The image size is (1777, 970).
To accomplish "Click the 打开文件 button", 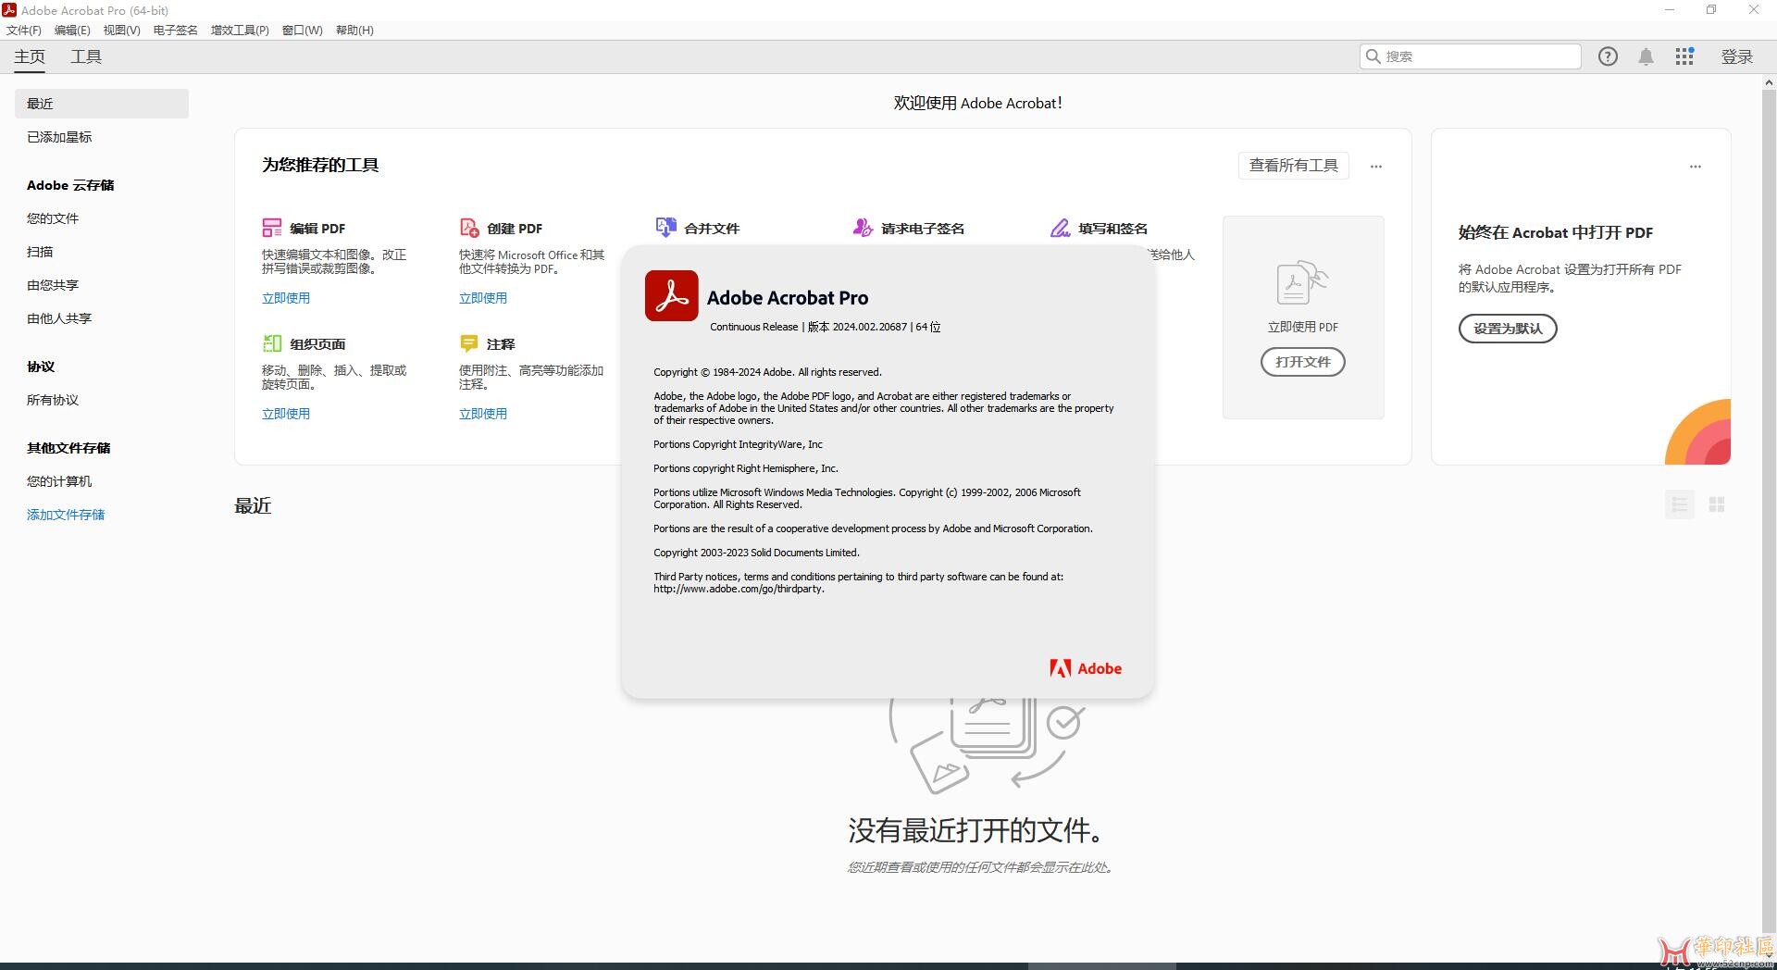I will 1302,362.
